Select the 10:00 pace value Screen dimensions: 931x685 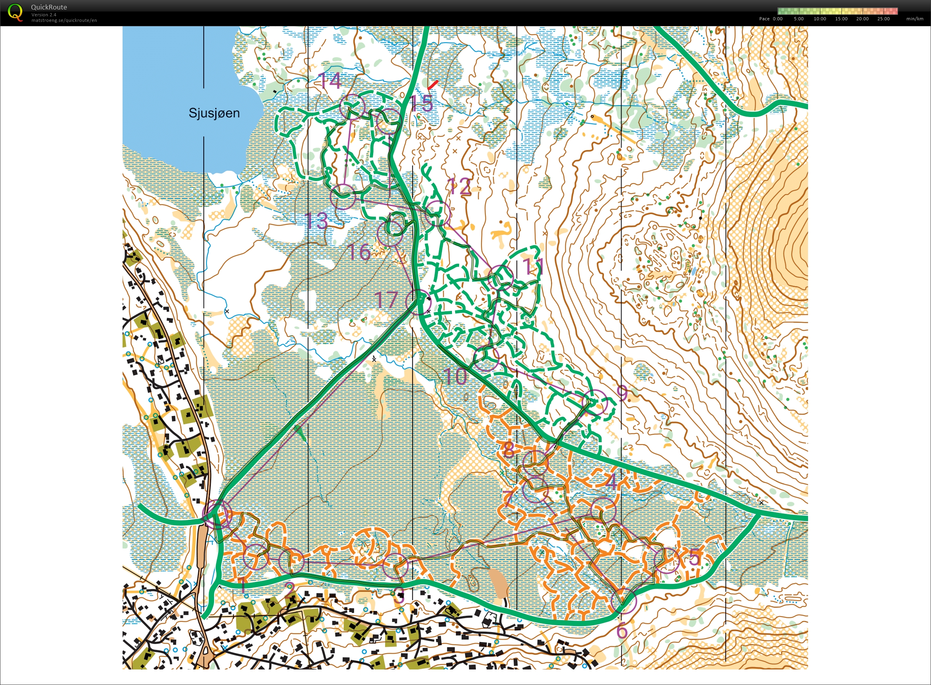tap(820, 19)
